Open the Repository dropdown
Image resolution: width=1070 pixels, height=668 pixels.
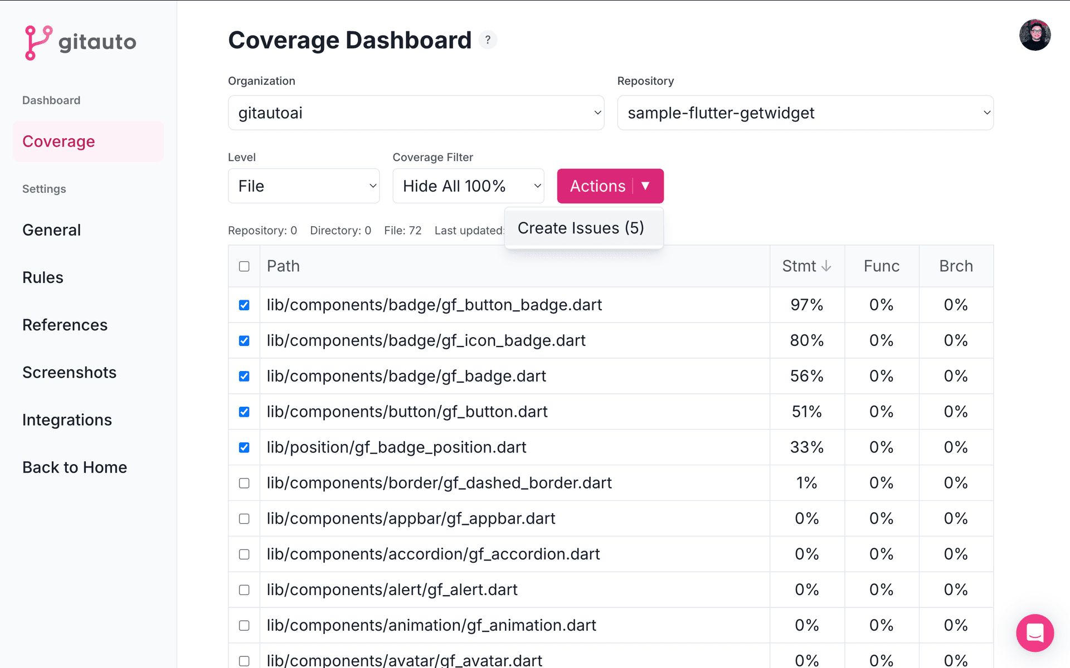[805, 113]
